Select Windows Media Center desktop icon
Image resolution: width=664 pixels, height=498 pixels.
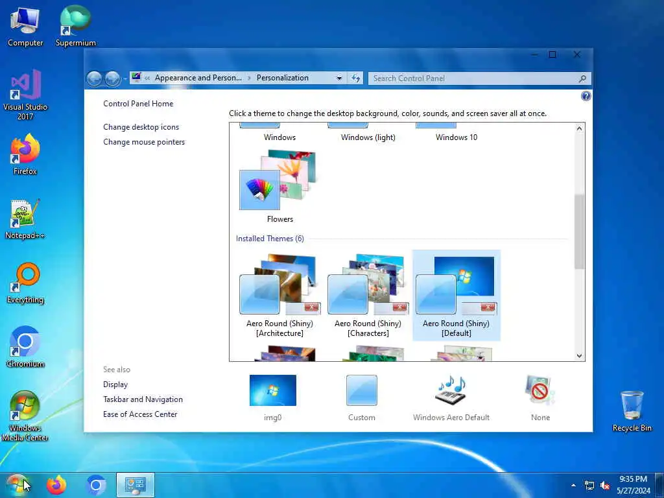tap(25, 416)
